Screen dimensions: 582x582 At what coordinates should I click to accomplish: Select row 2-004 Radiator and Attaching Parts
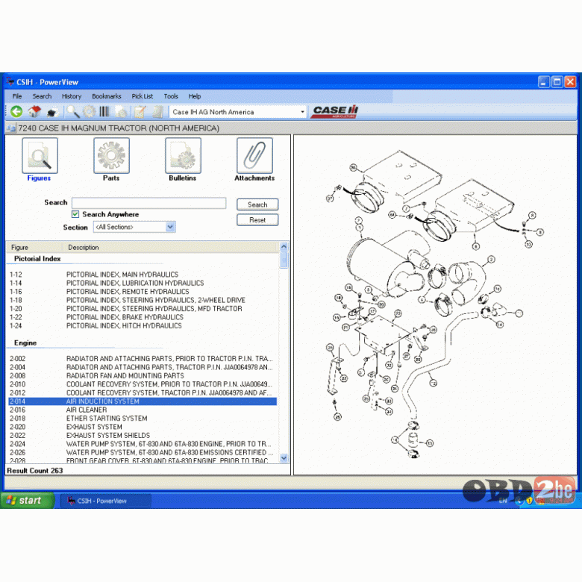pyautogui.click(x=143, y=367)
